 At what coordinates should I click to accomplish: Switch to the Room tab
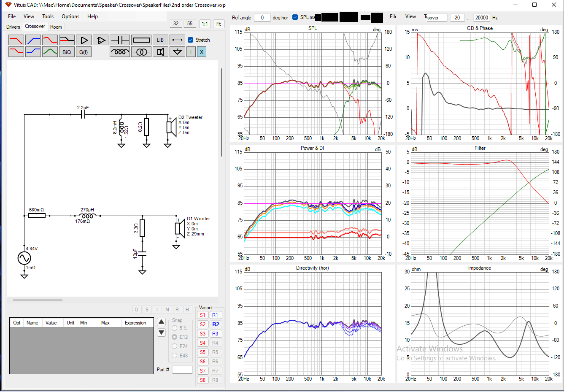point(56,27)
